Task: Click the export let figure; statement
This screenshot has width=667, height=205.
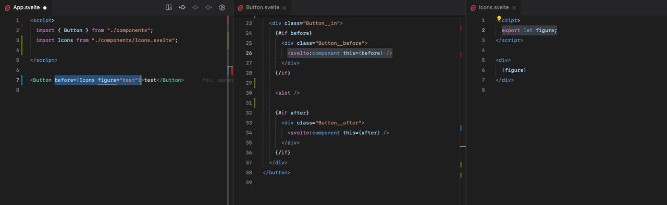Action: click(x=529, y=30)
